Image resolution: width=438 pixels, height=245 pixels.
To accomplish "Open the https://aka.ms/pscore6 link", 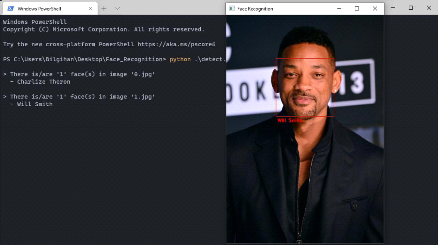I will [x=177, y=44].
